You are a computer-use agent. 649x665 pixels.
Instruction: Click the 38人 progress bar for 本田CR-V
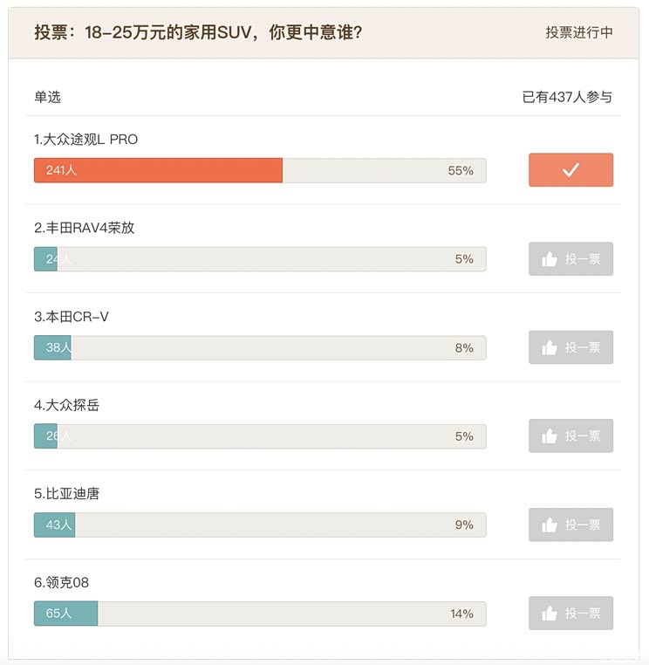click(x=52, y=347)
